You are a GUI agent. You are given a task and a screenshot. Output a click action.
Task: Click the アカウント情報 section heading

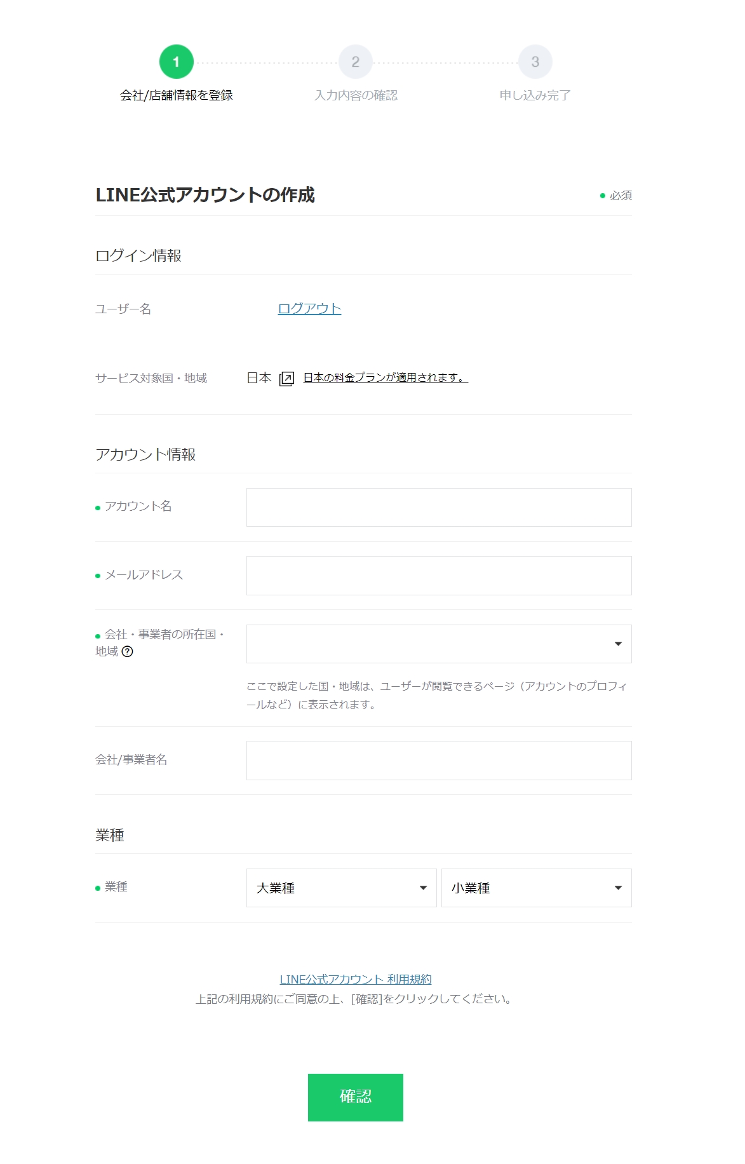145,454
